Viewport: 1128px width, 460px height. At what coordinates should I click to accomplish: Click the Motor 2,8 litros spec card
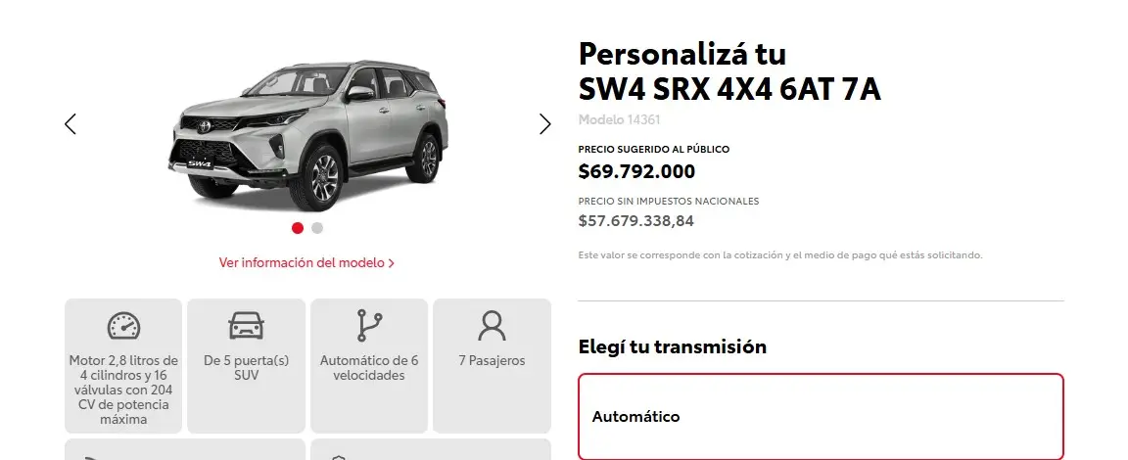pos(123,366)
